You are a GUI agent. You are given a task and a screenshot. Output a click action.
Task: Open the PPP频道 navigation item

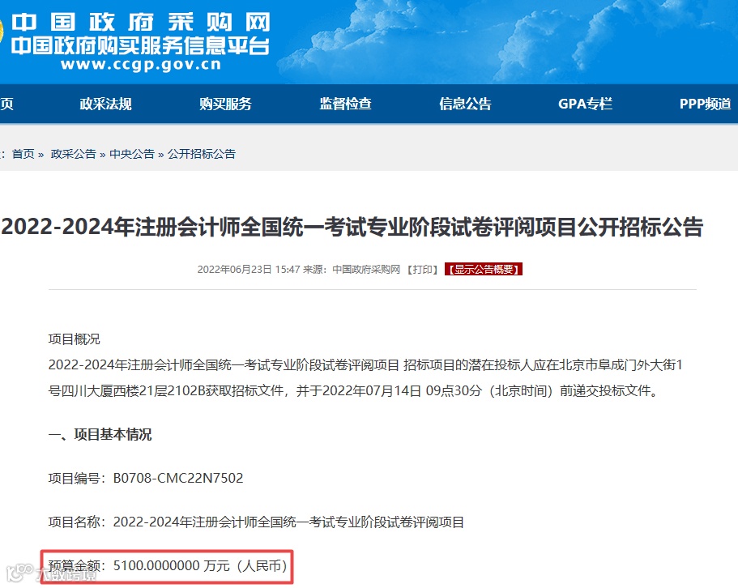[x=705, y=104]
